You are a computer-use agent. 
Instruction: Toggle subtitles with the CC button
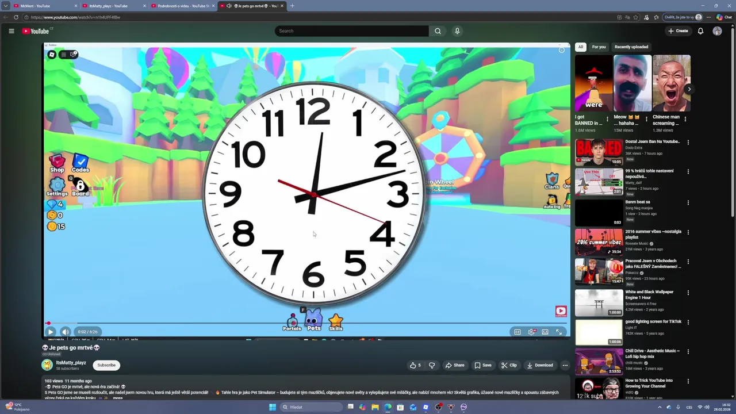(x=517, y=332)
